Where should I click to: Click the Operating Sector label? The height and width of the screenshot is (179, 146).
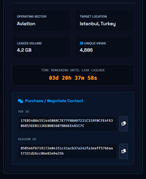32,16
